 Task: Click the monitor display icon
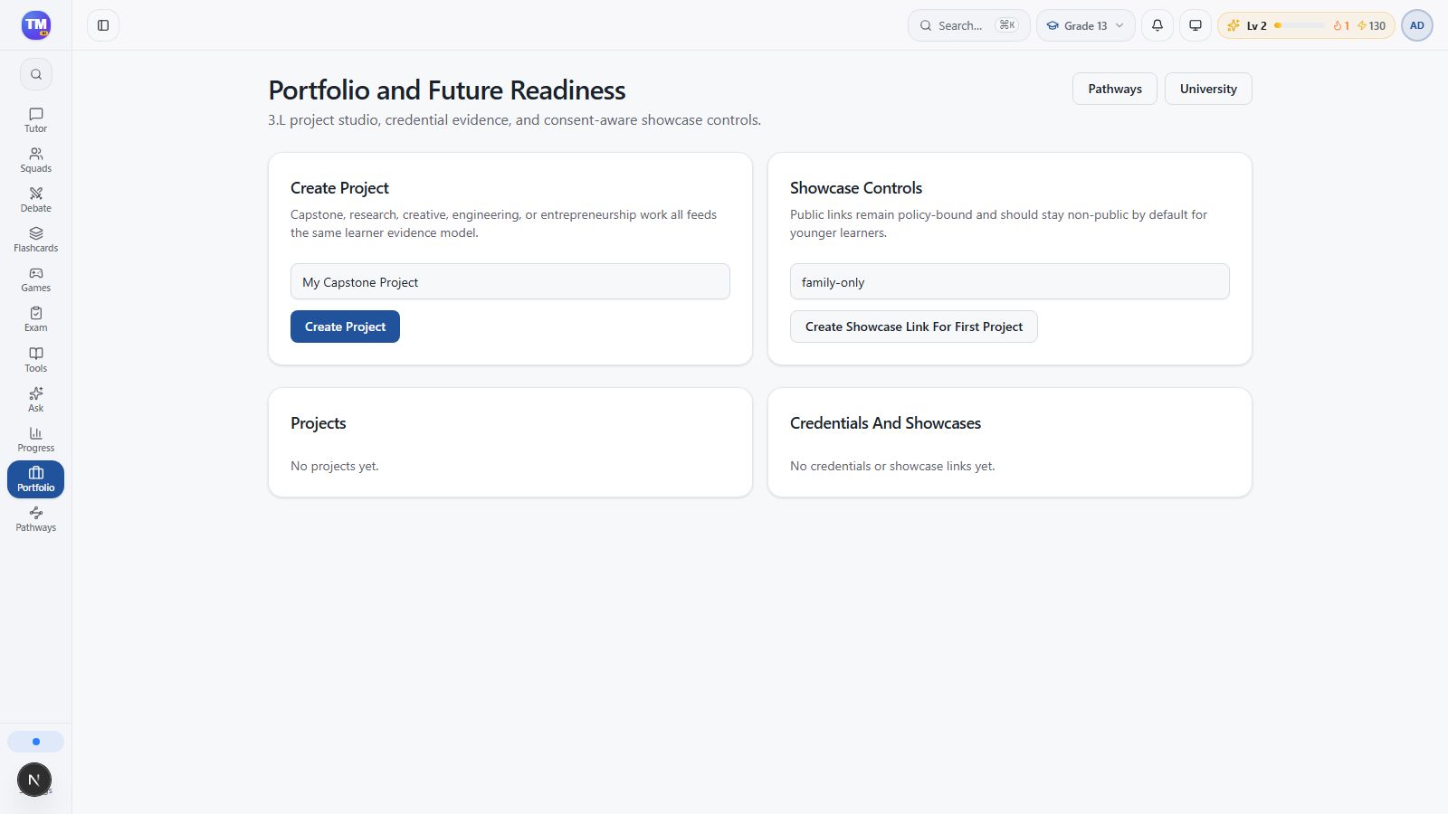tap(1196, 25)
